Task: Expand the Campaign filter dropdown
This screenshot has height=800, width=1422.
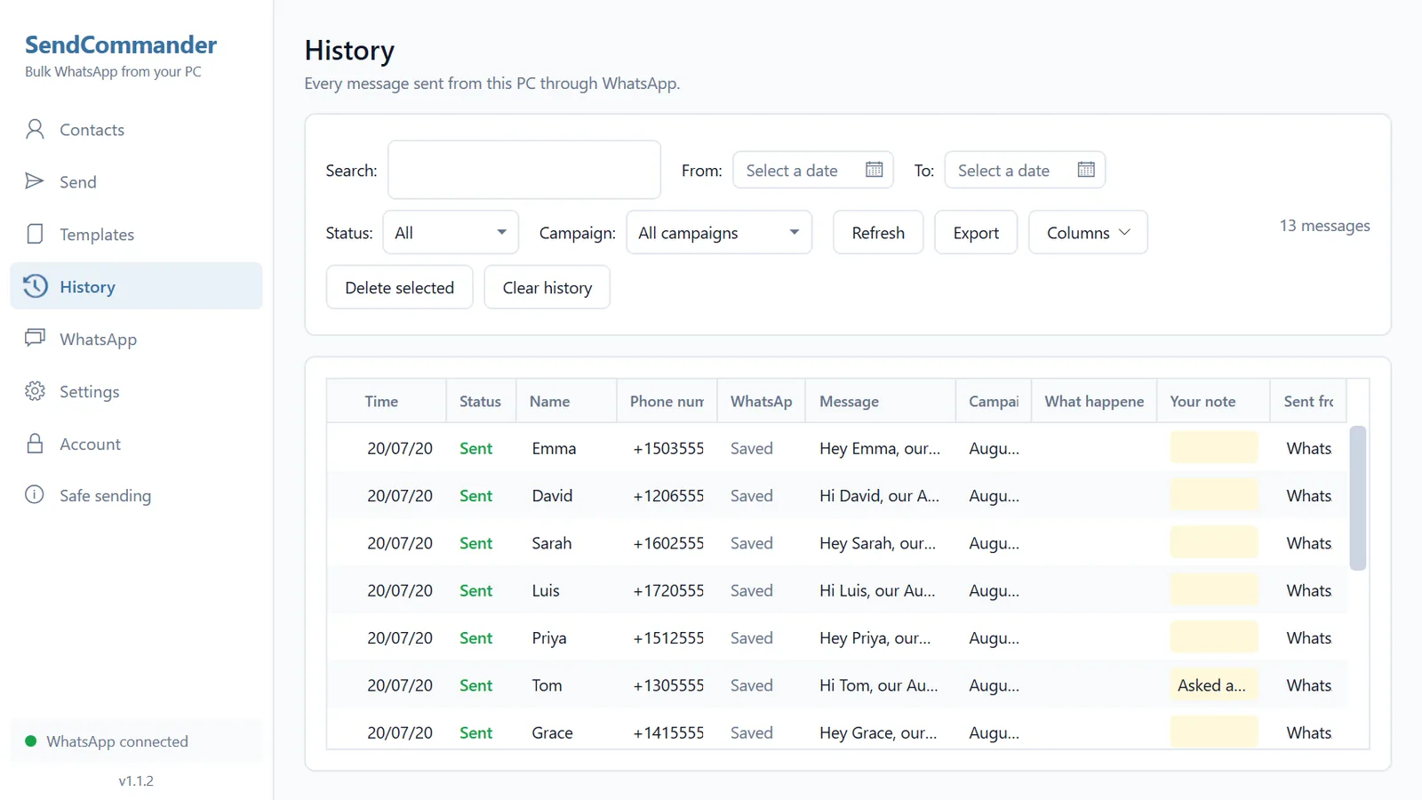Action: pos(719,233)
